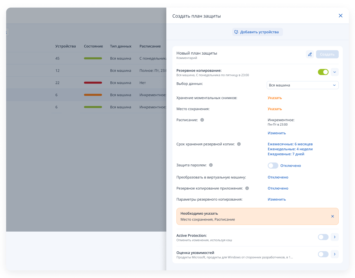The height and width of the screenshot is (278, 355).
Task: Click the table row with 12 devices
Action: (x=86, y=71)
